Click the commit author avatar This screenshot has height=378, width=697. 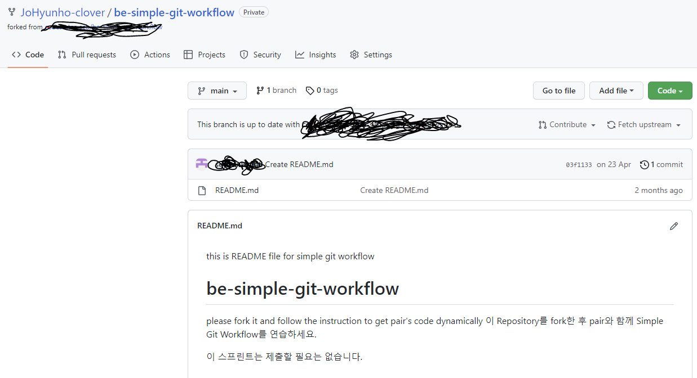(x=202, y=164)
